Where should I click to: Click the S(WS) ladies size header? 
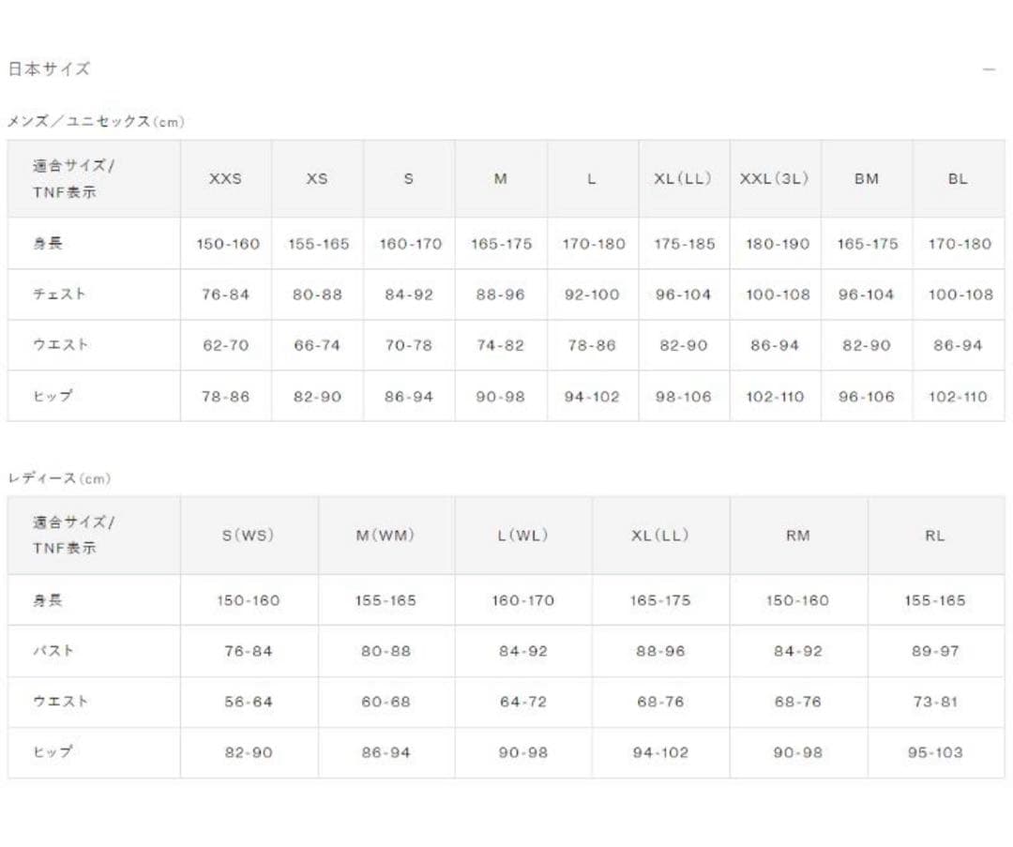(249, 536)
